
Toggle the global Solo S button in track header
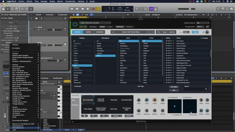[41, 18]
